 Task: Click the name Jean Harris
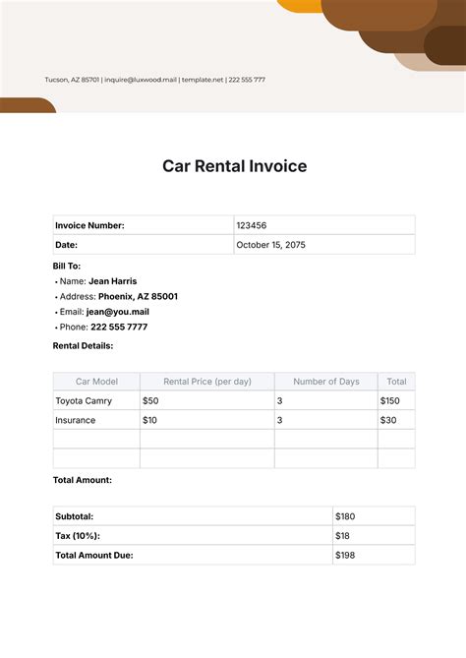click(112, 281)
